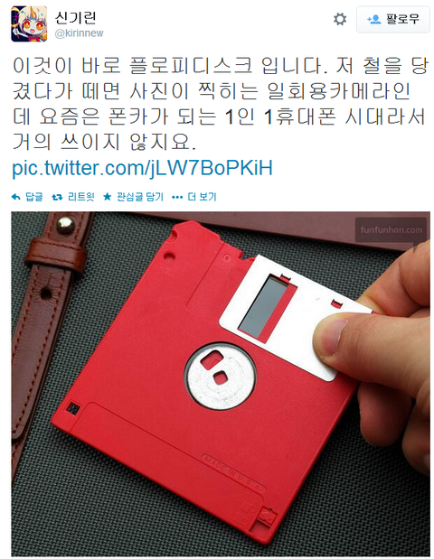Select the 답글 reply label
The height and width of the screenshot is (559, 434).
click(34, 197)
